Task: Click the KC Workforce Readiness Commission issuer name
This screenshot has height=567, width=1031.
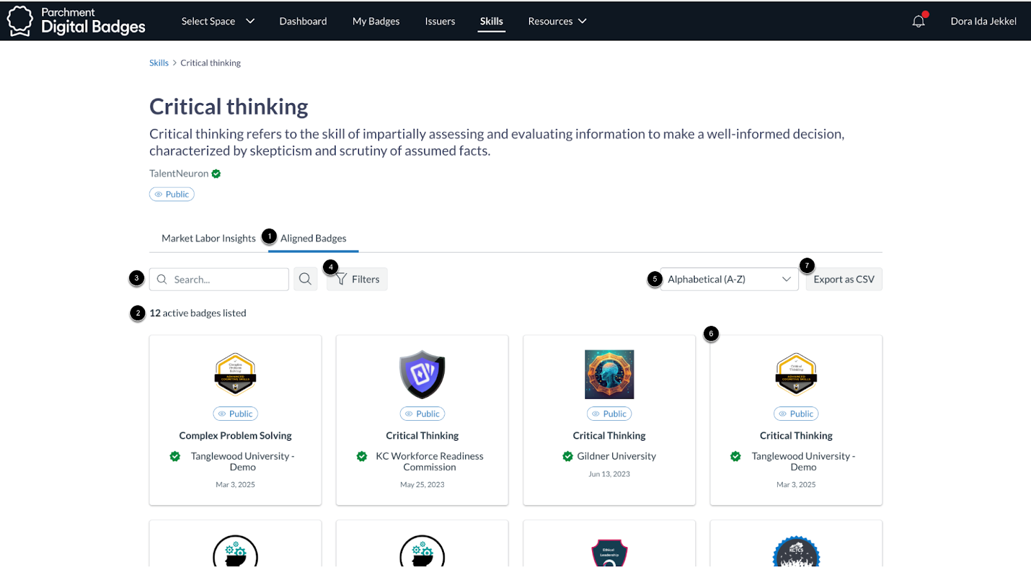Action: tap(430, 461)
